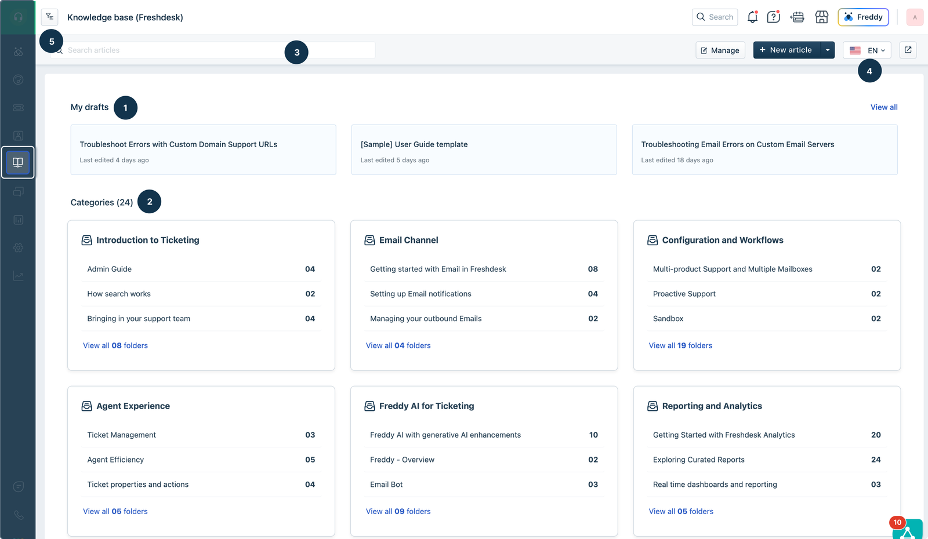This screenshot has height=539, width=928.
Task: Open the Exploring Curated Reports folder
Action: [x=767, y=460]
